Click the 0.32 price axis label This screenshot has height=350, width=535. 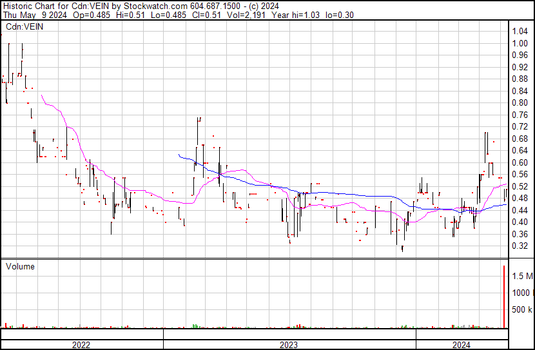(x=520, y=246)
